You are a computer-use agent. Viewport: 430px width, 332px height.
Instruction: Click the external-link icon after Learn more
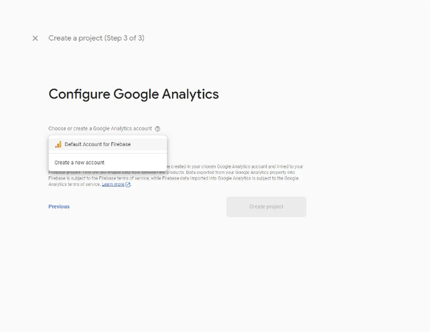pyautogui.click(x=128, y=185)
